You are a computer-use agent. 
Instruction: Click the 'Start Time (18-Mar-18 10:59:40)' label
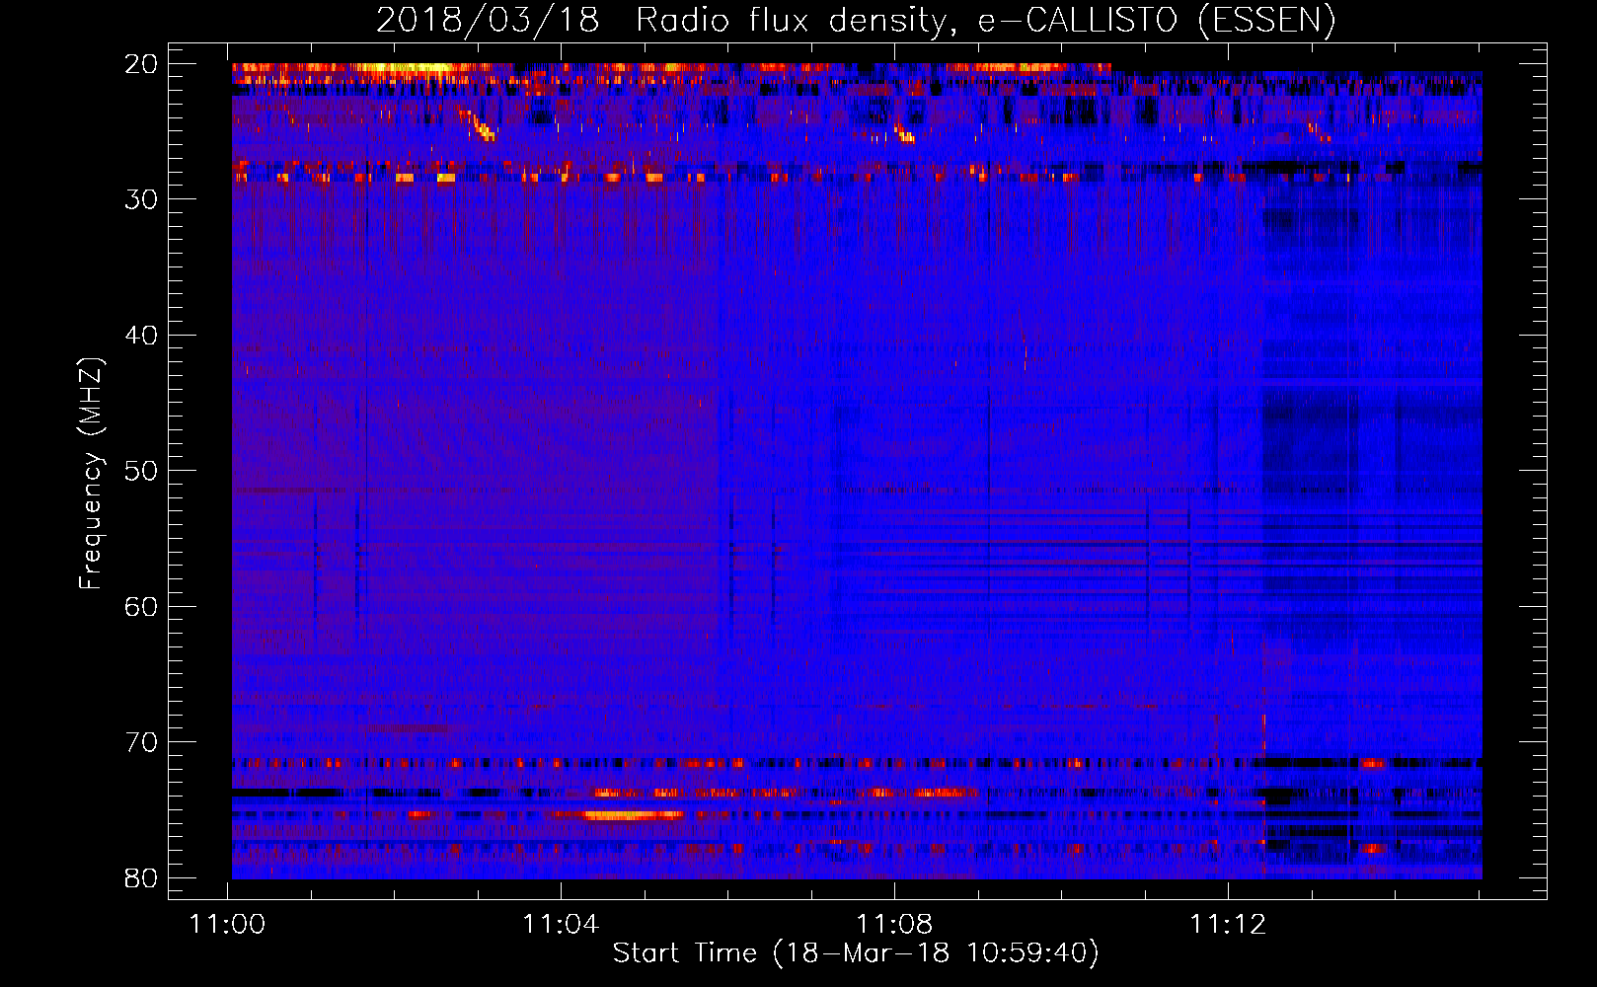(856, 953)
